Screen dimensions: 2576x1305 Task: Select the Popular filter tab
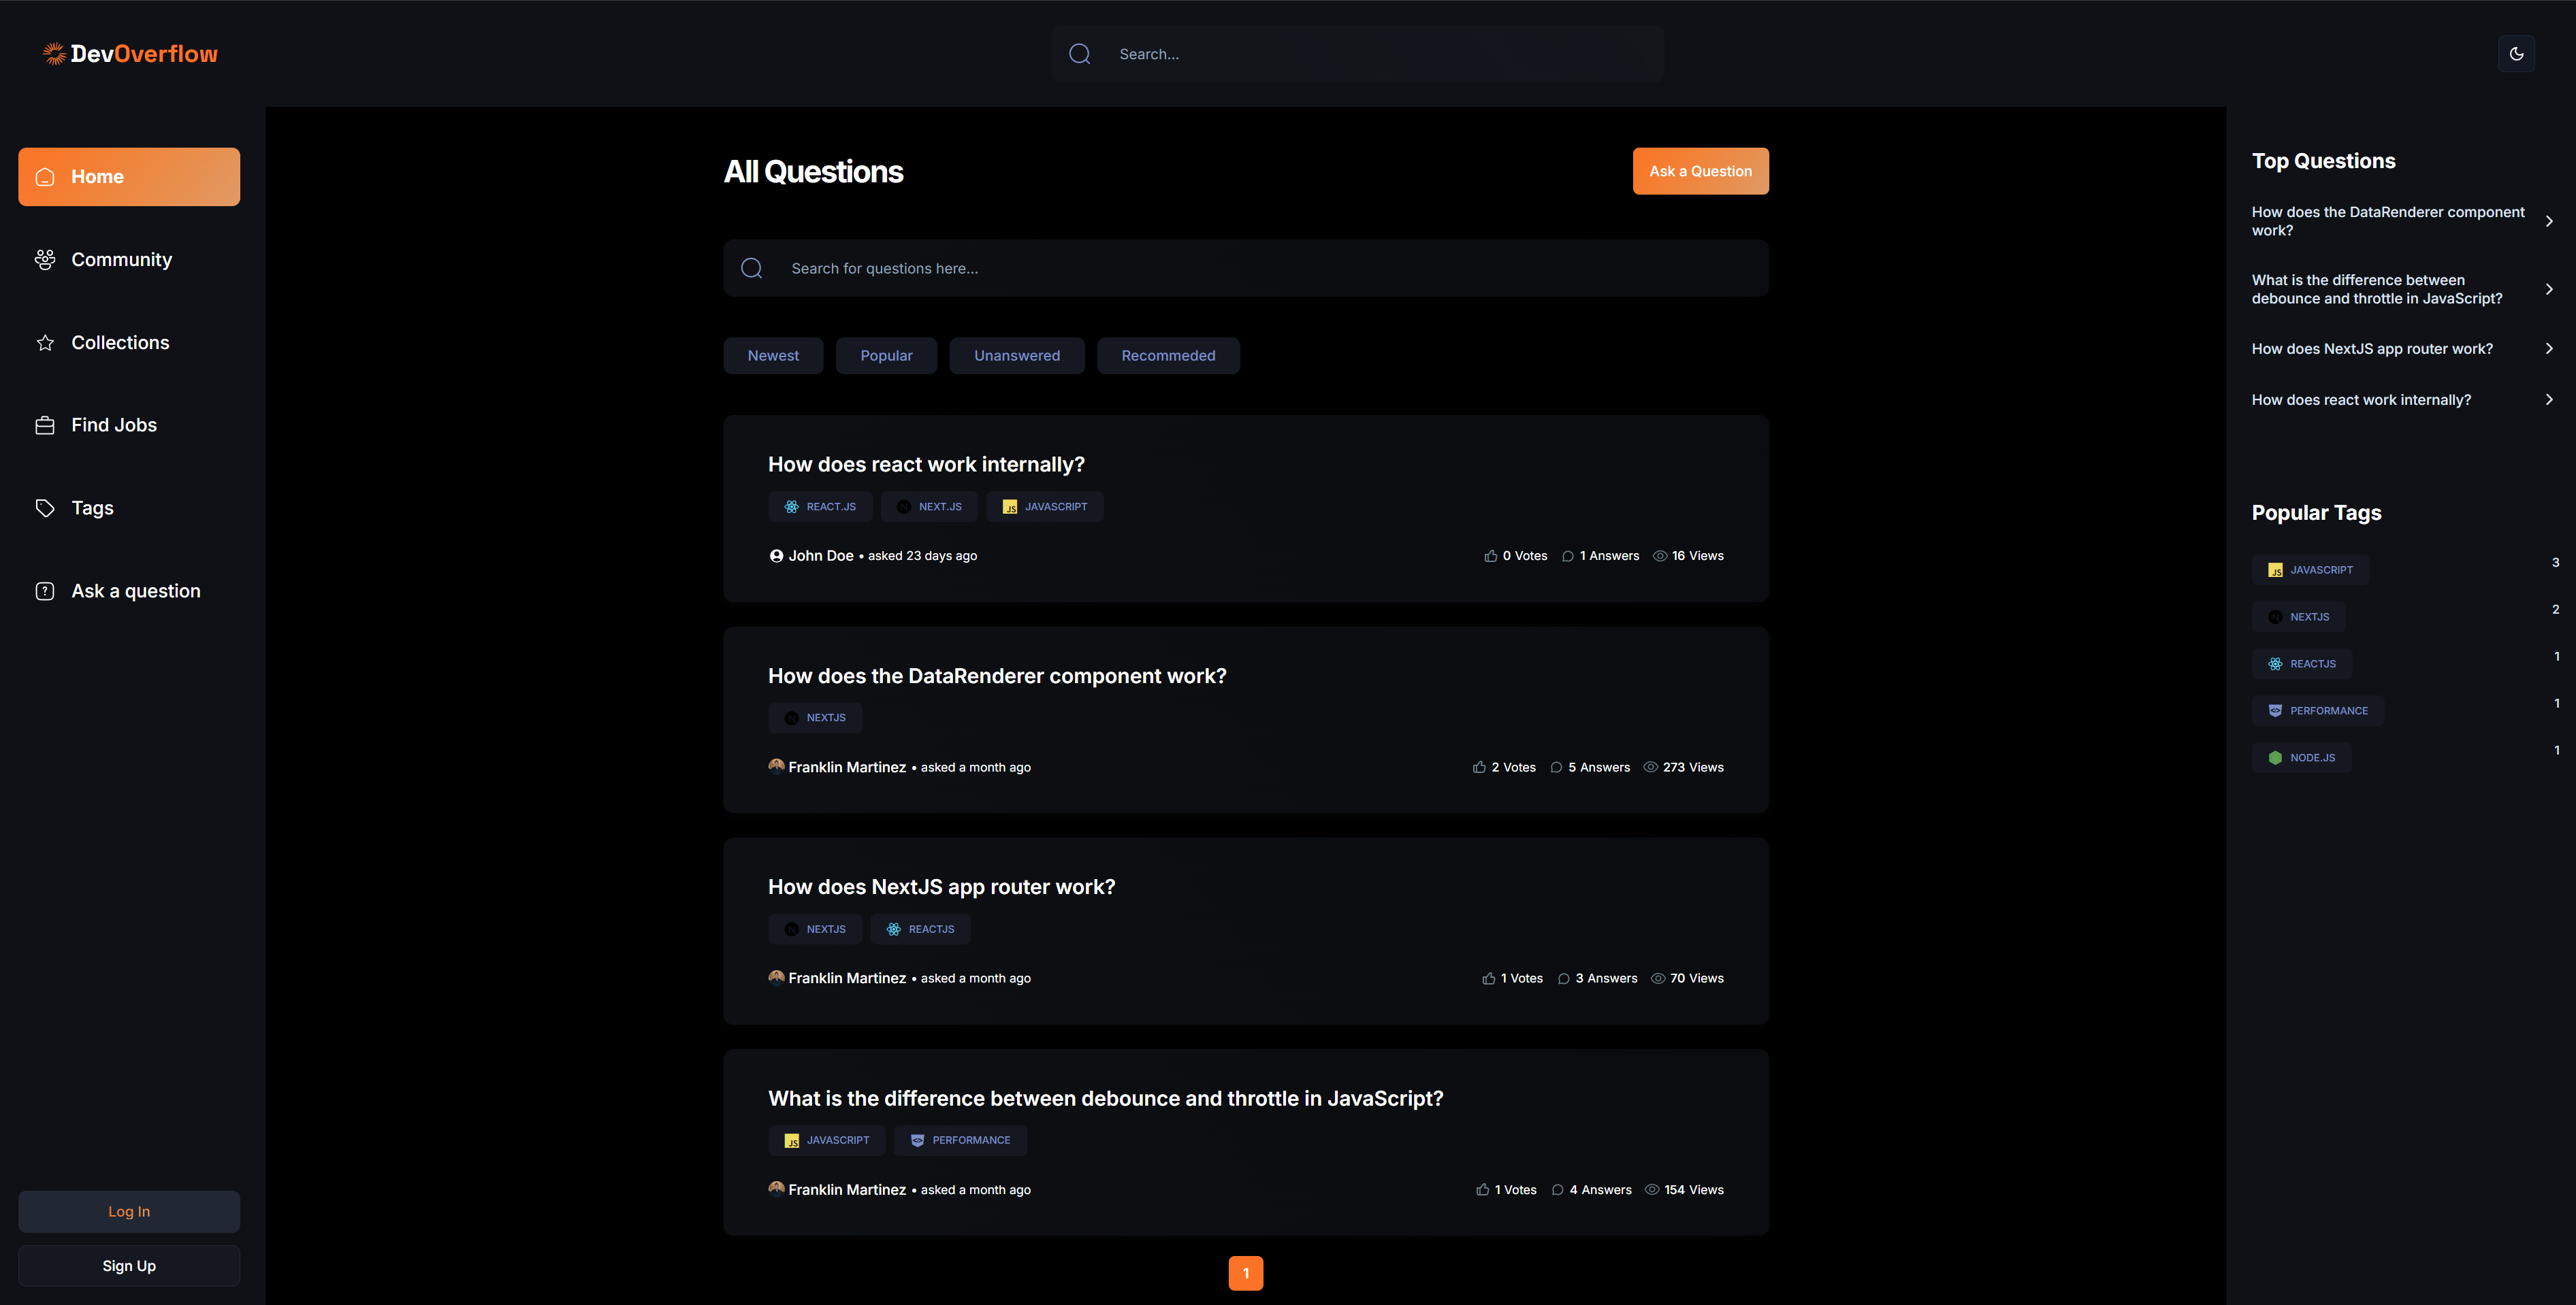pyautogui.click(x=886, y=356)
